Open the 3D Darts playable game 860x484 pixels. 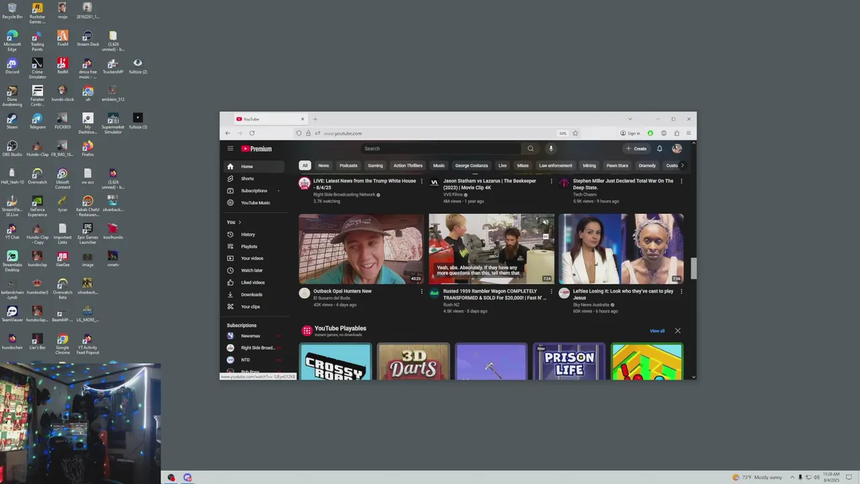pyautogui.click(x=413, y=362)
